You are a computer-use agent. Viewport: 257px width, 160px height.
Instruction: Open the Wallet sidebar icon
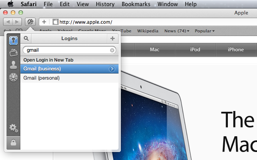(x=13, y=52)
